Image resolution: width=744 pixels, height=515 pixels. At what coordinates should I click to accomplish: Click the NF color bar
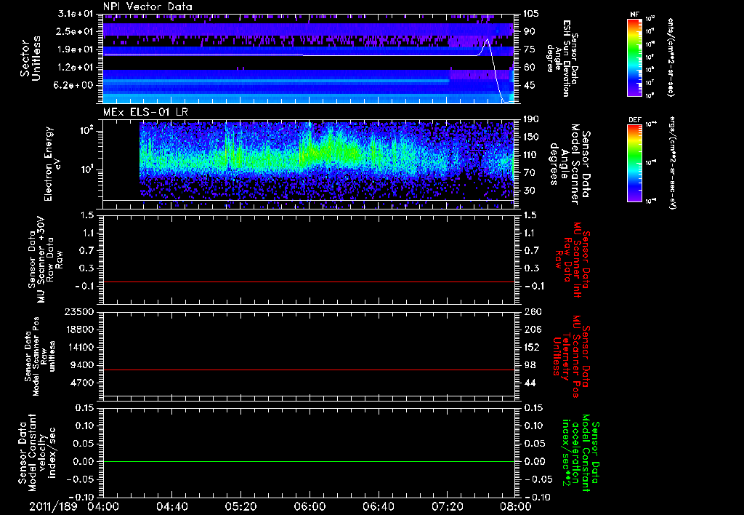point(634,57)
